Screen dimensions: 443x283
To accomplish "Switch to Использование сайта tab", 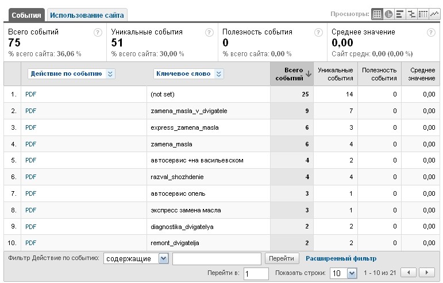I will tap(87, 15).
